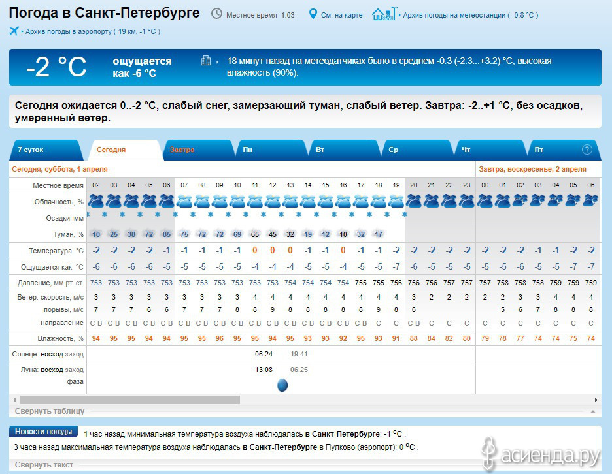This screenshot has height=474, width=612.
Task: Click the cloudiness icon for hour 13
Action: [x=290, y=201]
